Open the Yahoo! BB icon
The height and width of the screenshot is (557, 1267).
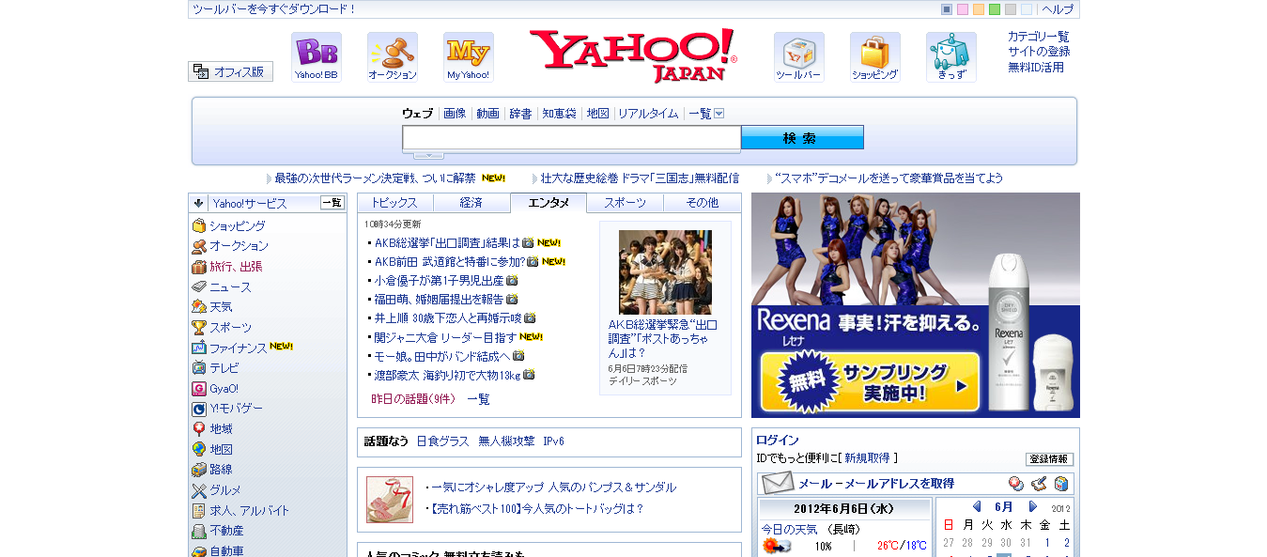click(317, 56)
